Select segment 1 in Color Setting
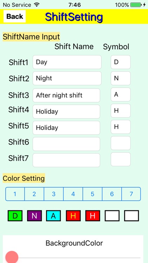This screenshot has height=263, width=148. point(15,194)
